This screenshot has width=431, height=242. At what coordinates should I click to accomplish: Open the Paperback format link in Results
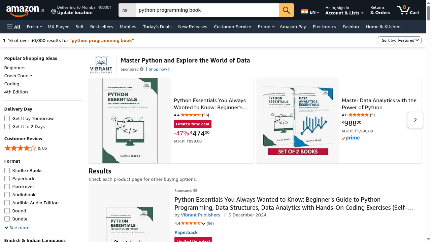186,232
